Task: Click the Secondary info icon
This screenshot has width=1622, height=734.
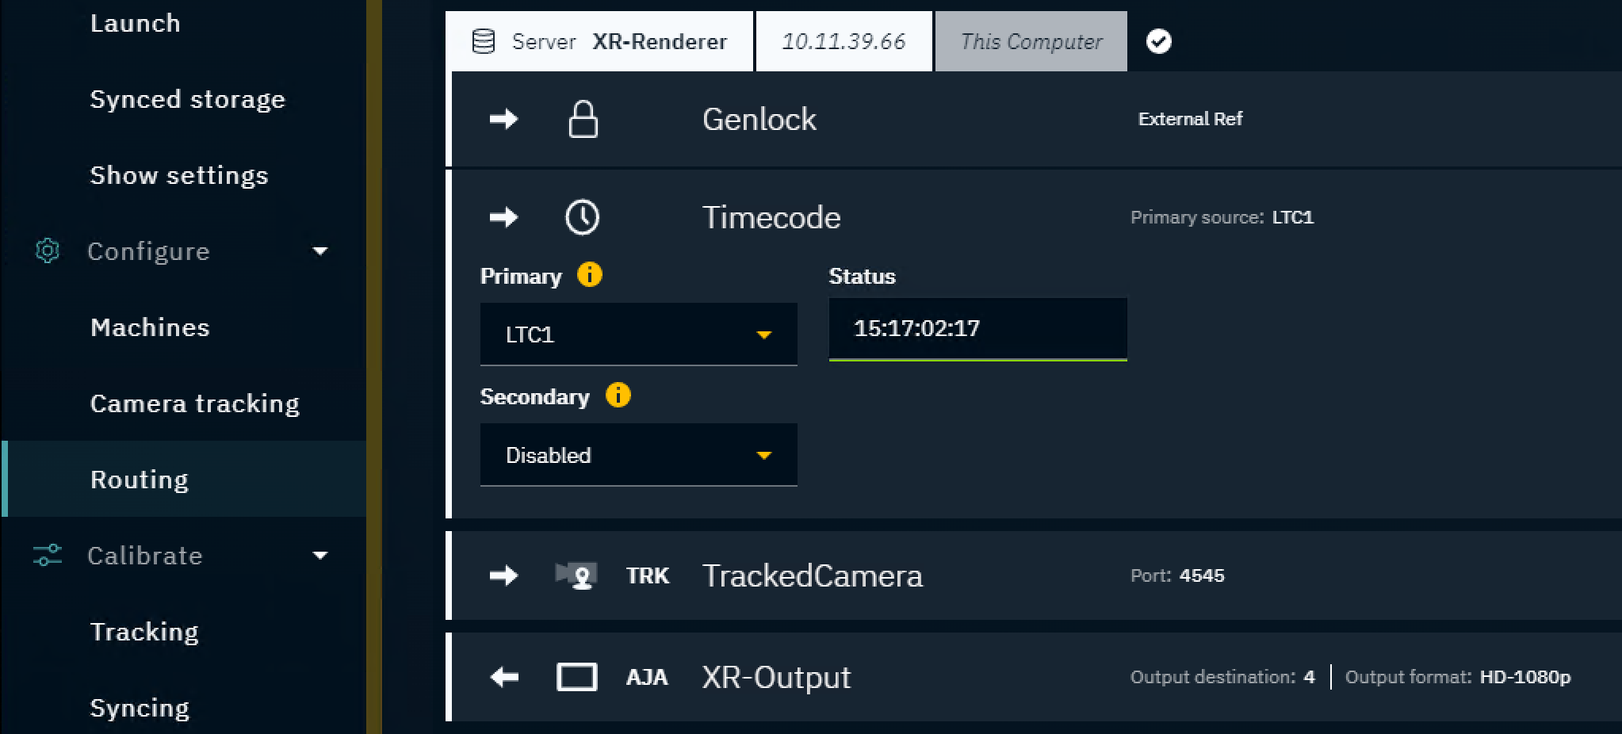Action: tap(618, 395)
